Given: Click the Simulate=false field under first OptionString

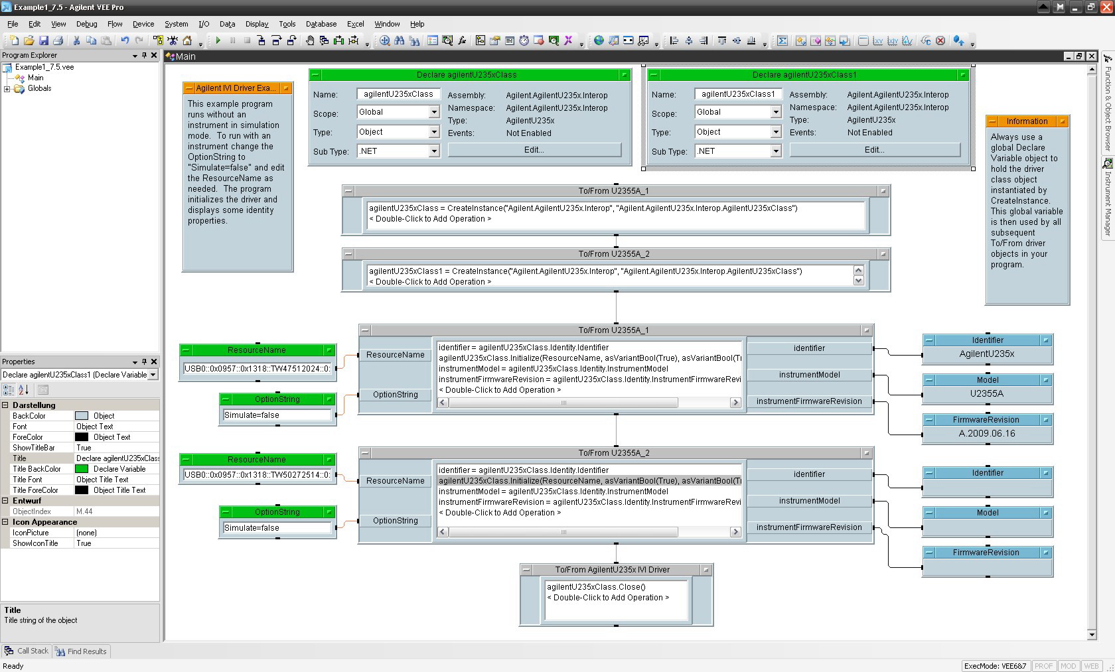Looking at the screenshot, I should coord(277,415).
